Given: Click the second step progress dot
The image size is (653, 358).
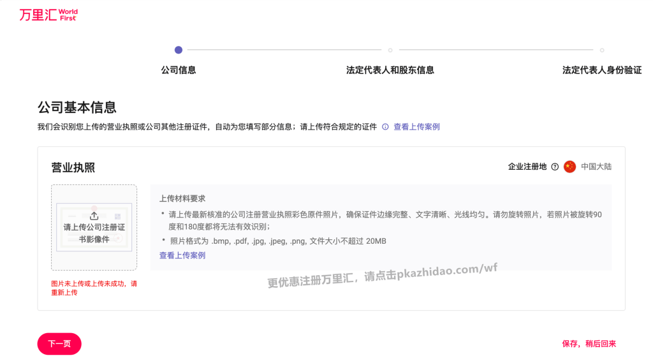Looking at the screenshot, I should tap(390, 50).
